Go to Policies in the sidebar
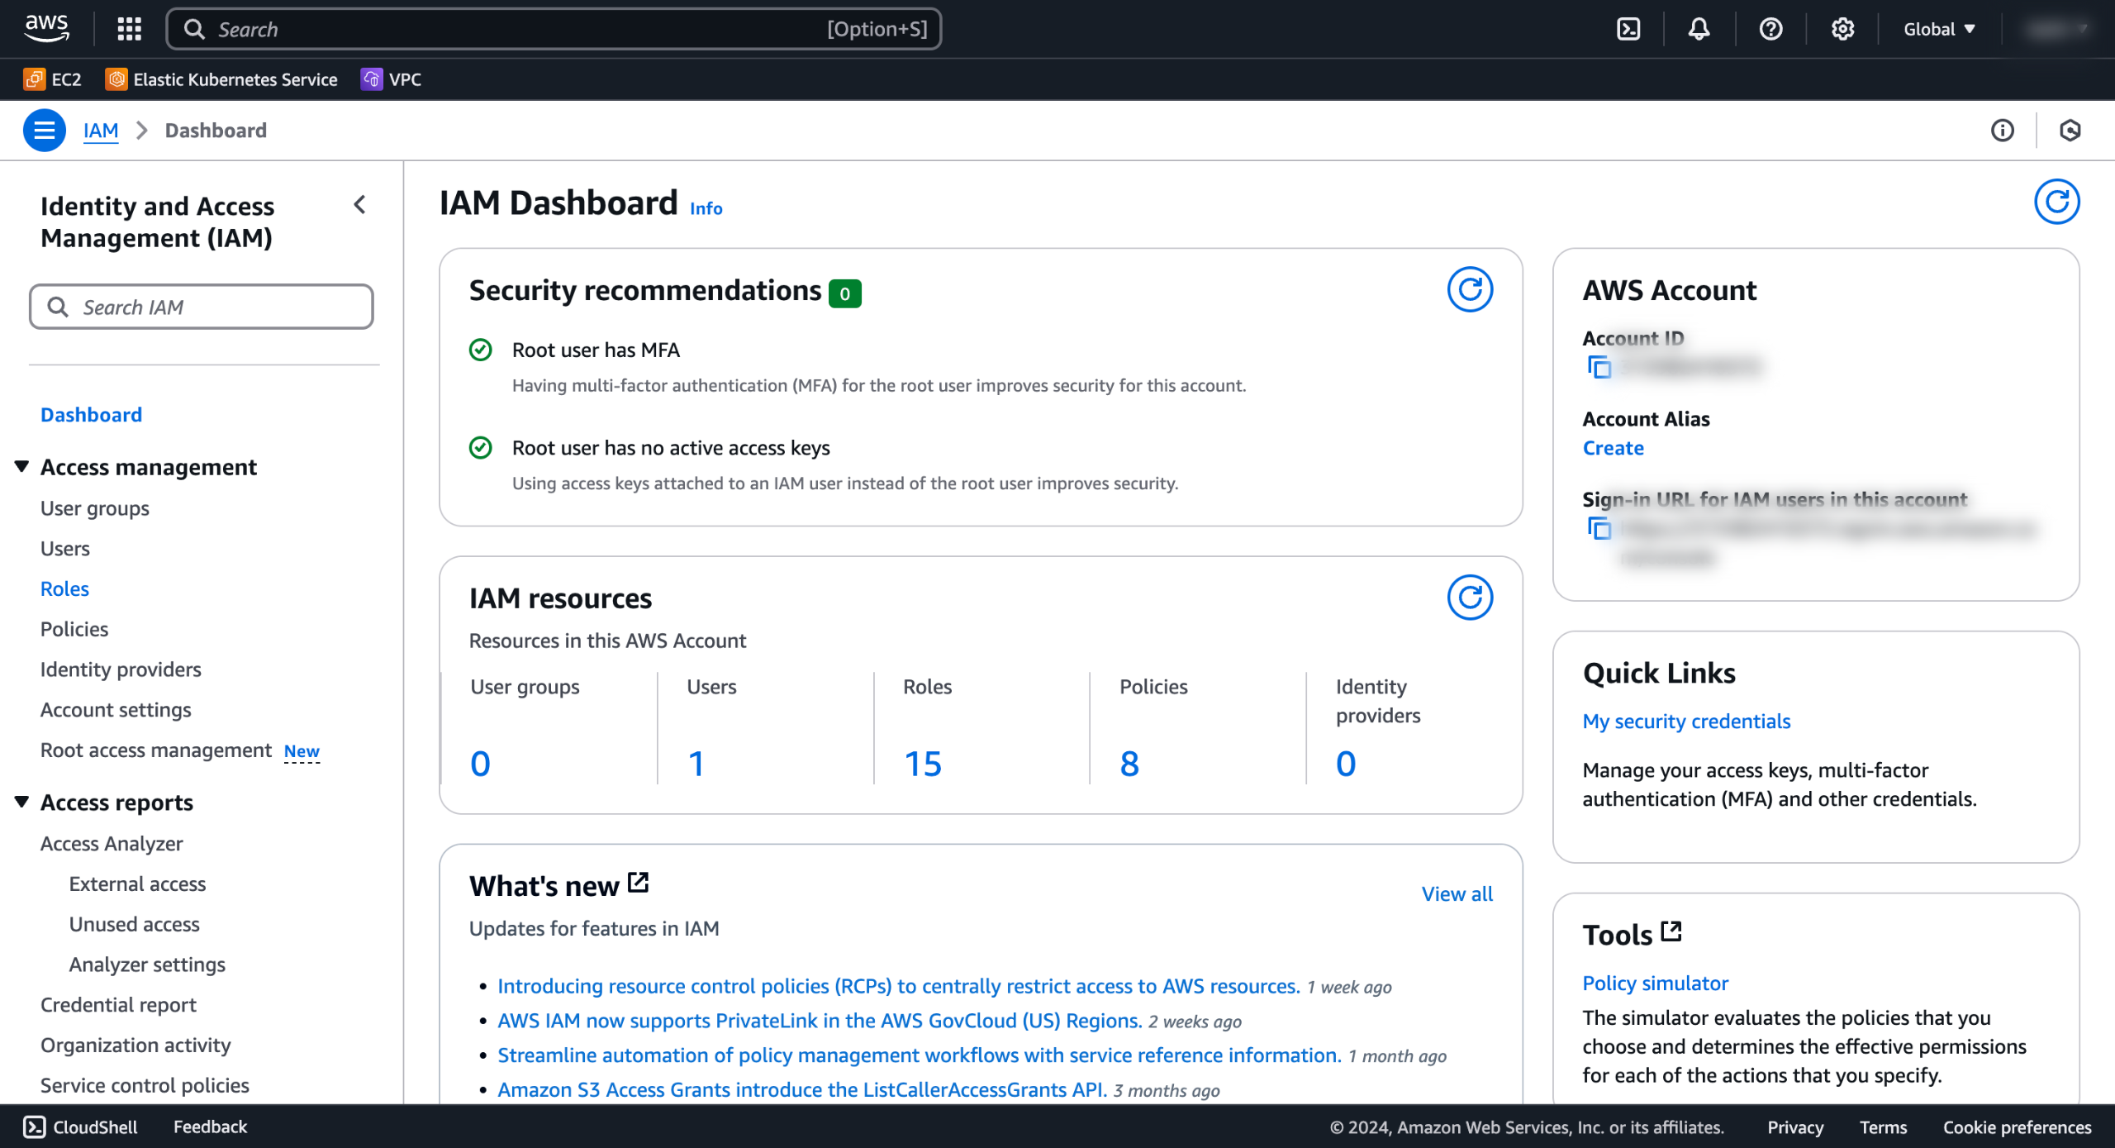The image size is (2115, 1148). pos(74,629)
